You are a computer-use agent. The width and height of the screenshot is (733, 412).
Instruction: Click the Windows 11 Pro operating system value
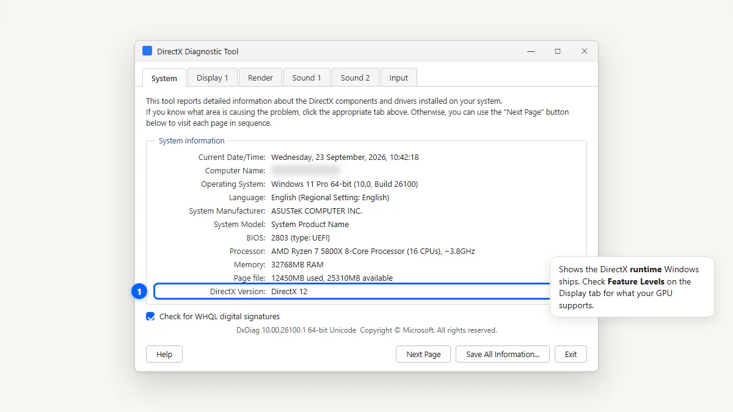point(345,184)
